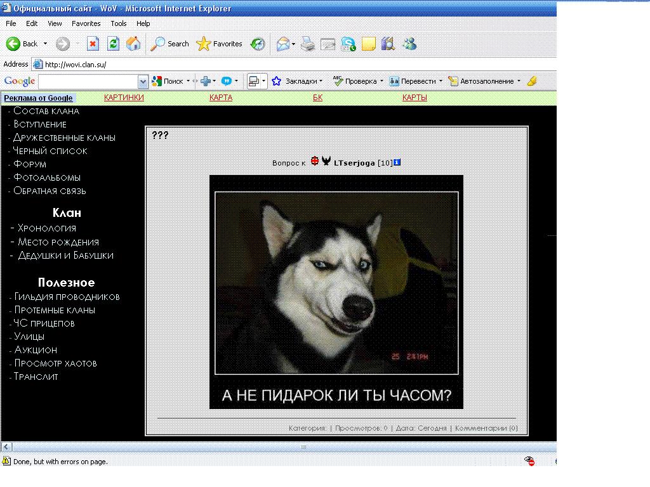Image resolution: width=650 pixels, height=487 pixels.
Task: Click the Refresh page icon
Action: click(x=113, y=44)
